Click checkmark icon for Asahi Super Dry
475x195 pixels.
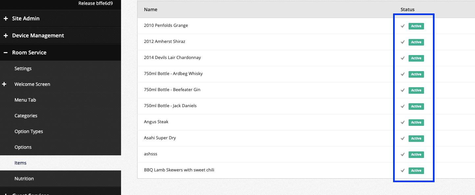click(x=402, y=139)
